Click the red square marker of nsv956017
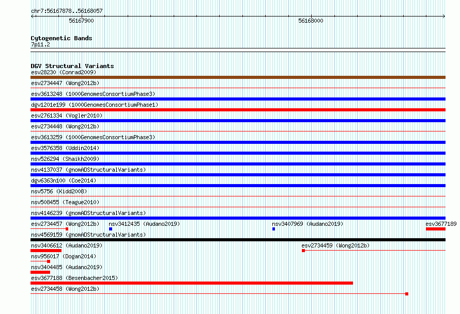Viewport: 460px width, 314px height. point(49,261)
